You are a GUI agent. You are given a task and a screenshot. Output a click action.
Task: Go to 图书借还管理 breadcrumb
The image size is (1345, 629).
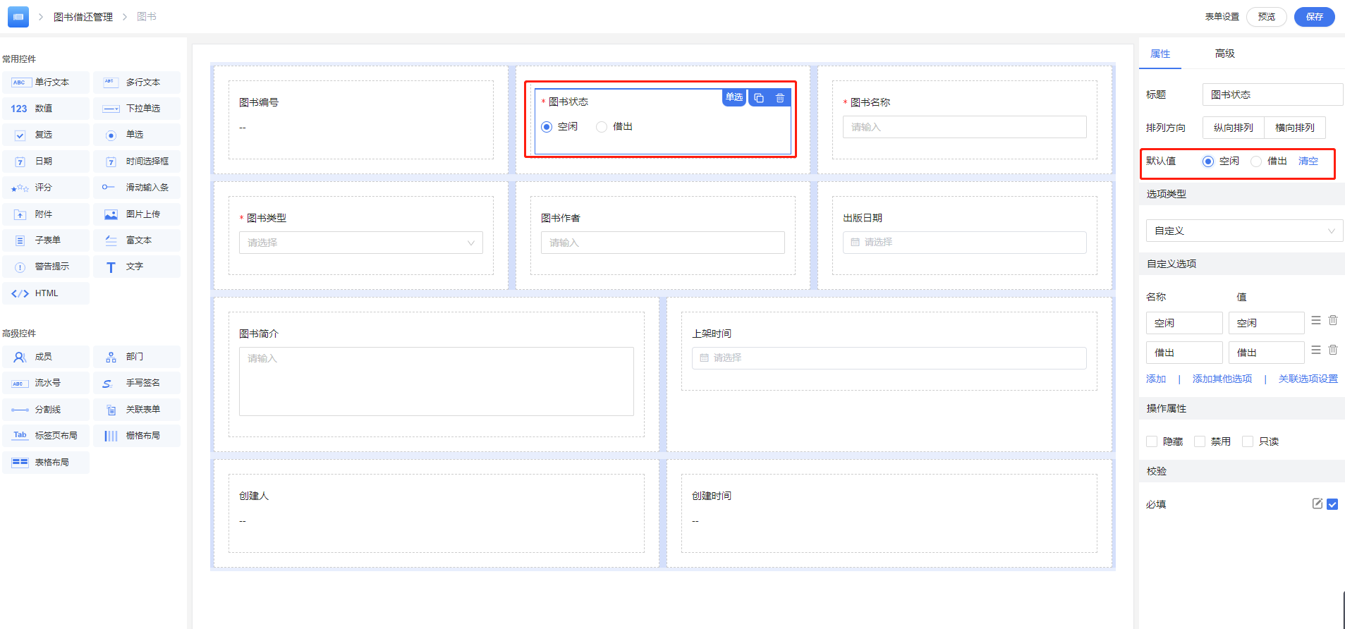point(83,17)
